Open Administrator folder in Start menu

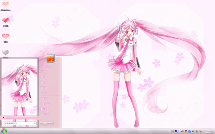tap(46, 66)
